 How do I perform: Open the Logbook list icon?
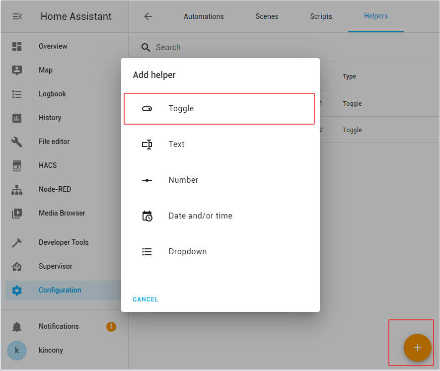17,94
